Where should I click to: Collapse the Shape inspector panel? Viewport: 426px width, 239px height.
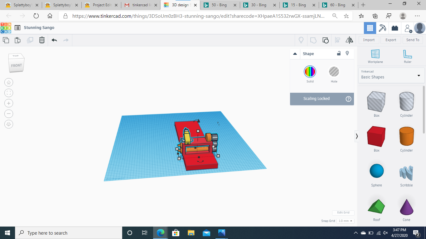[x=295, y=54]
